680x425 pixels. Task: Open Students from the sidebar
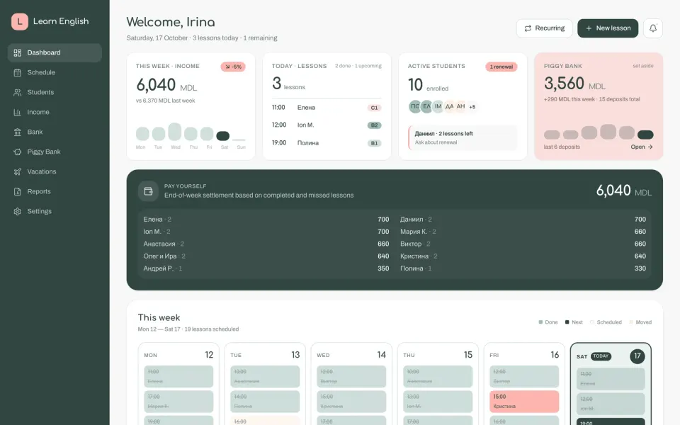(55, 92)
